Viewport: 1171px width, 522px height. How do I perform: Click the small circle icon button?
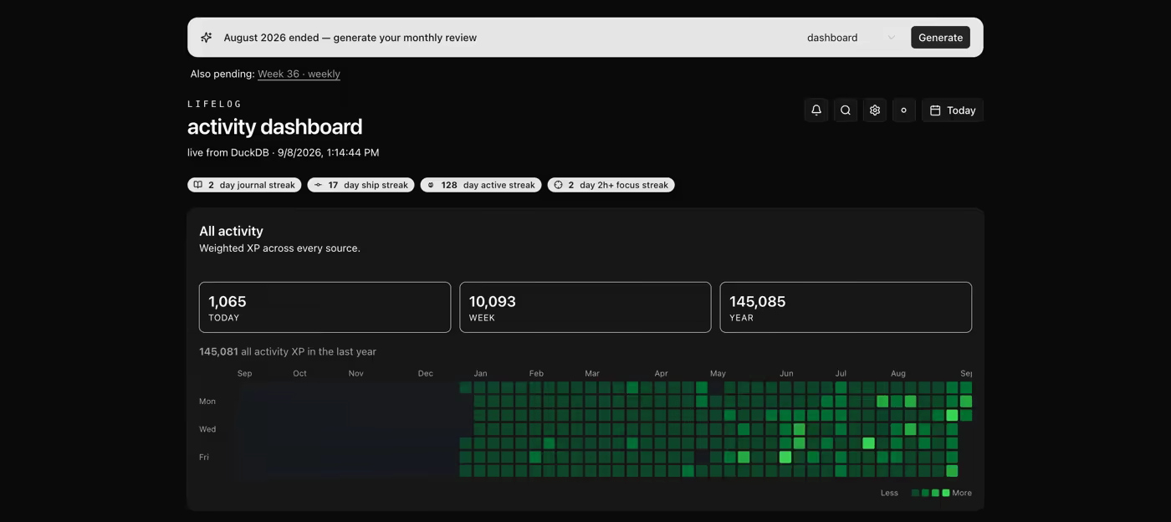coord(904,110)
